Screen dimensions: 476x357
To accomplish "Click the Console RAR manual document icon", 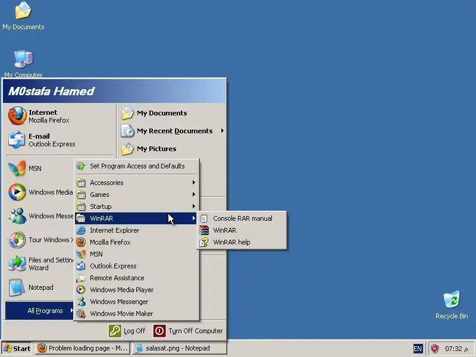I will pyautogui.click(x=204, y=218).
